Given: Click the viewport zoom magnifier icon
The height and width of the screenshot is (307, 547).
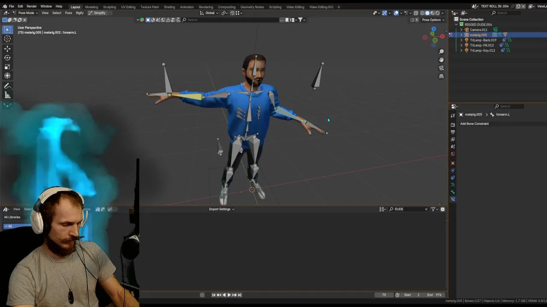Looking at the screenshot, I should [x=441, y=52].
